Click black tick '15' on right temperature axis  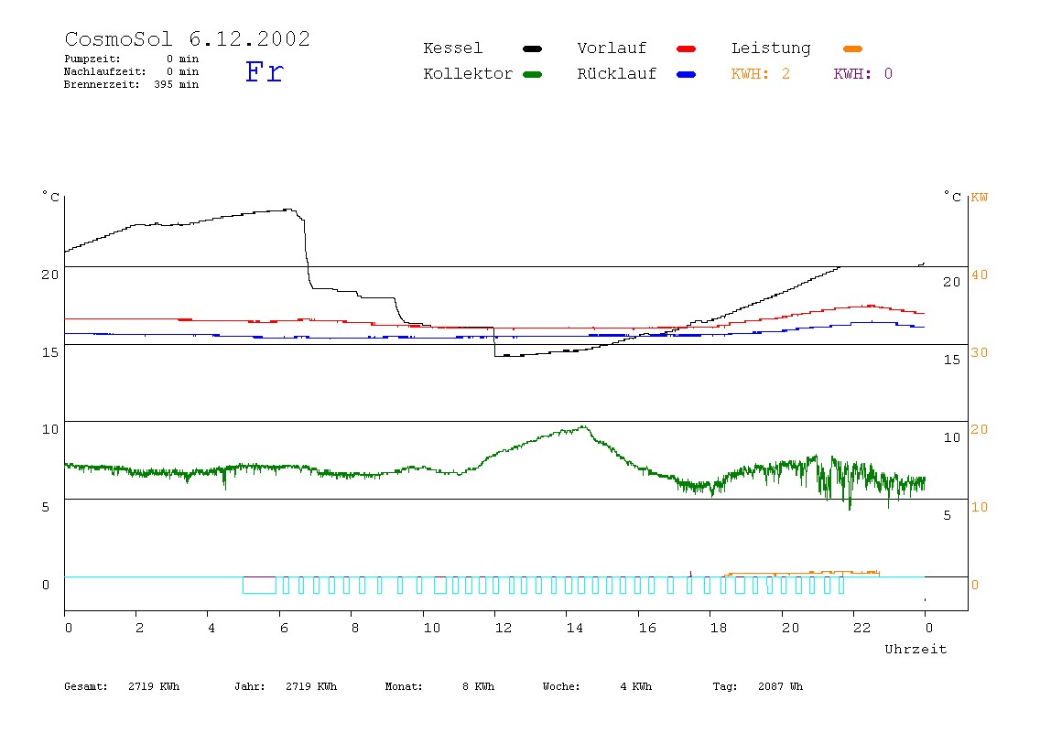tap(952, 360)
